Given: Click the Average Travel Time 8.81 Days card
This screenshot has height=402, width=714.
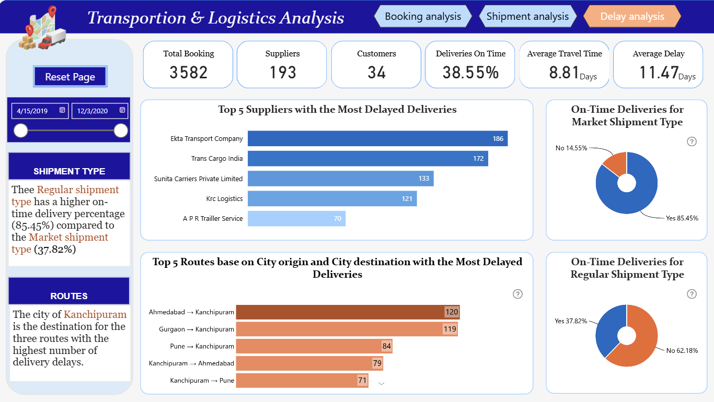Looking at the screenshot, I should [x=565, y=65].
